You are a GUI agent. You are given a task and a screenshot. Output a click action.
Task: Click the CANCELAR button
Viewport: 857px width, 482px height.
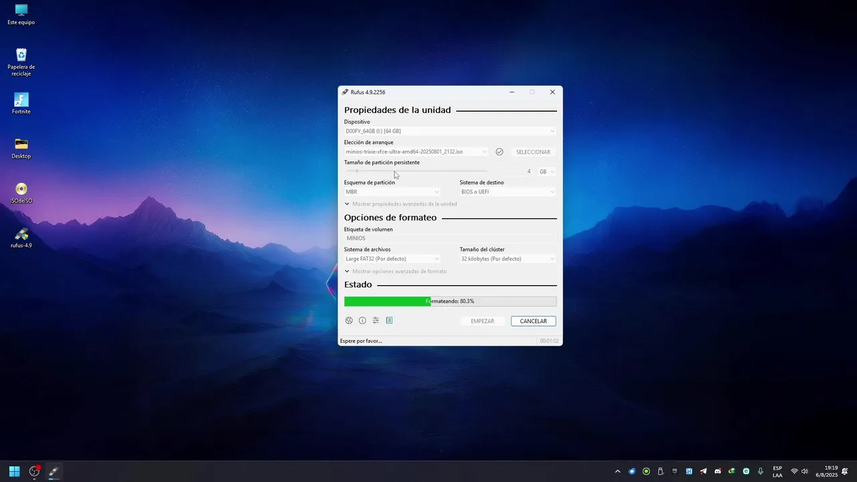pyautogui.click(x=533, y=321)
